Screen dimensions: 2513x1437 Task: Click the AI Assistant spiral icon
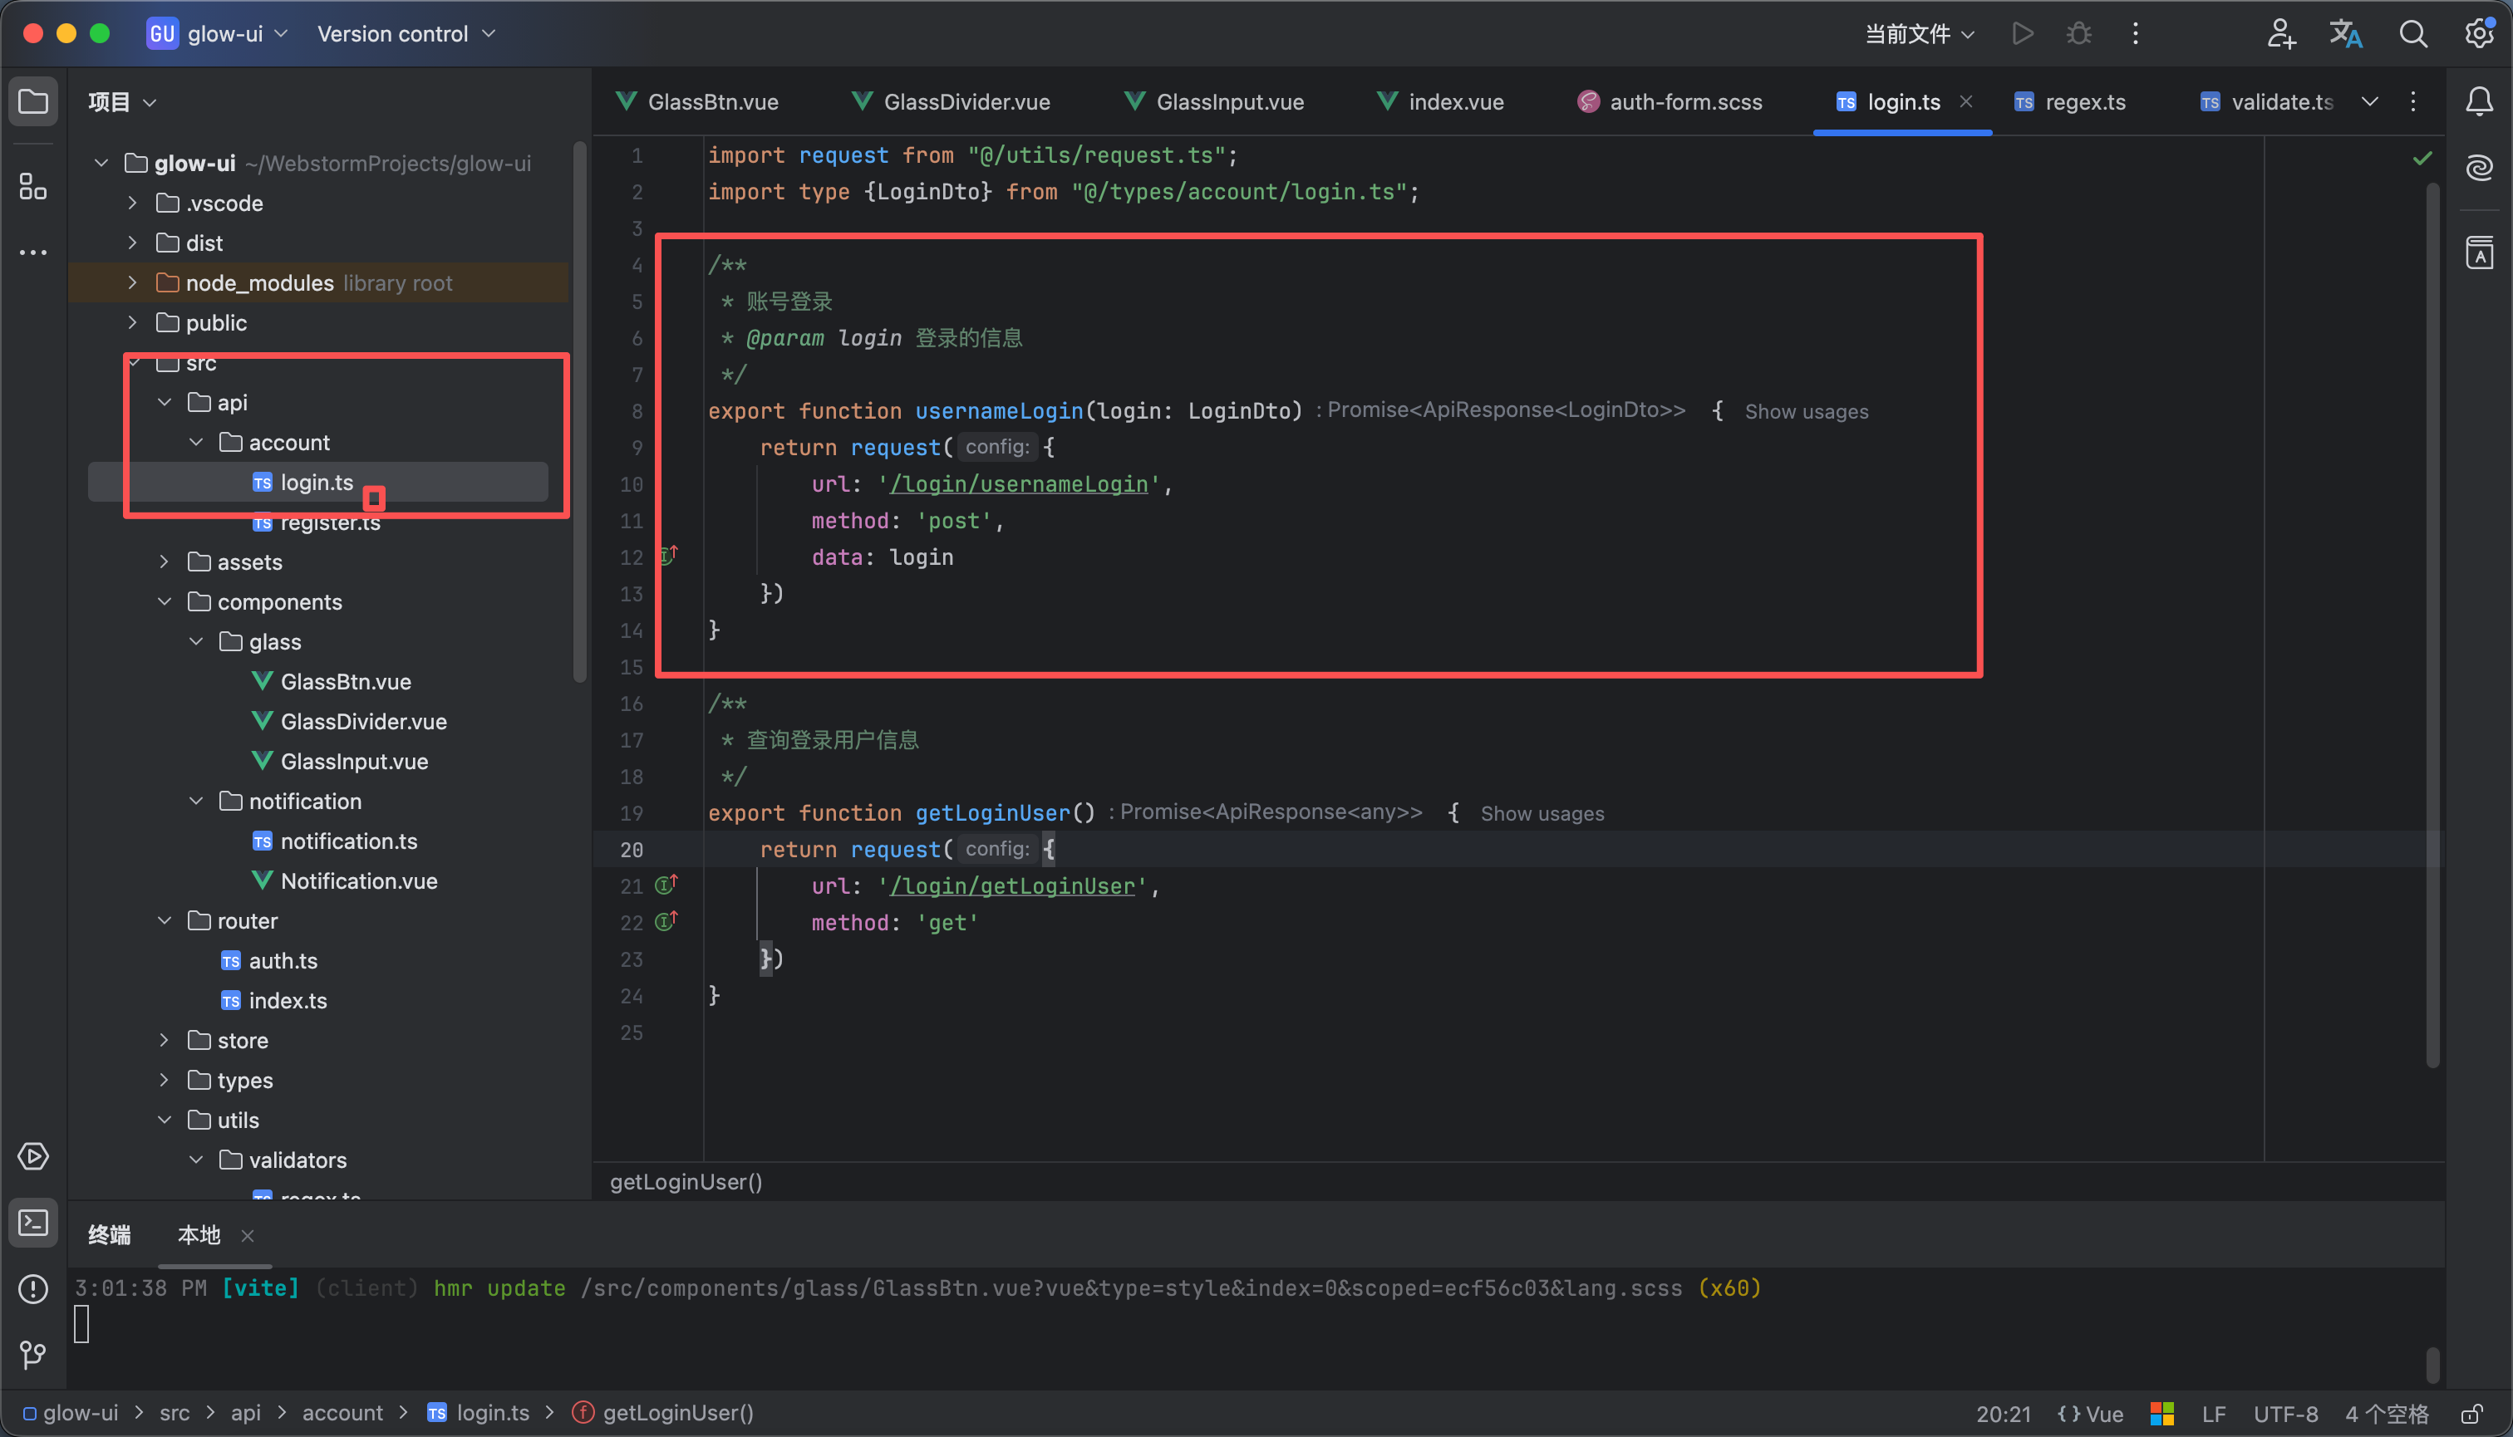2480,168
